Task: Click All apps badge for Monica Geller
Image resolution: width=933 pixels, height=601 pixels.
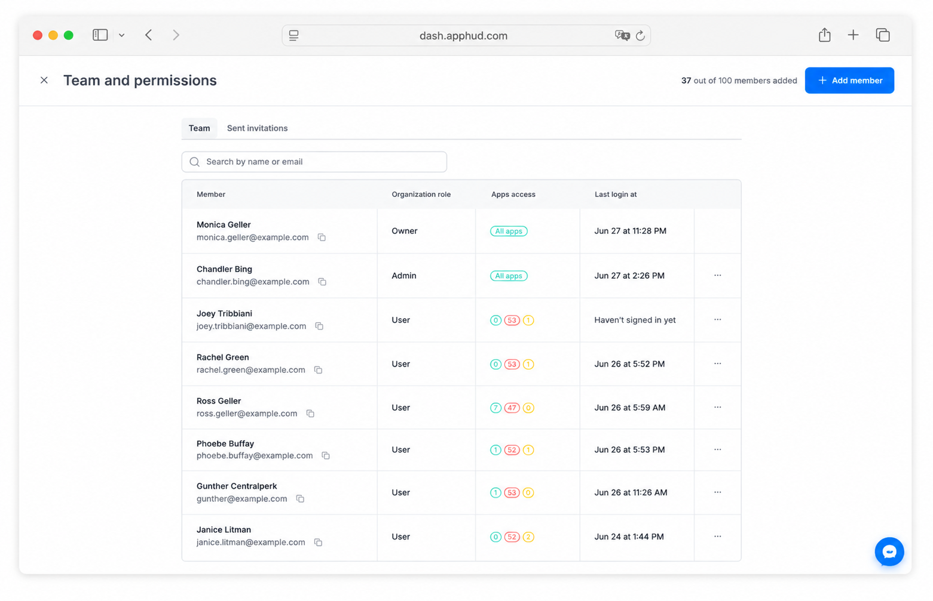Action: [509, 232]
